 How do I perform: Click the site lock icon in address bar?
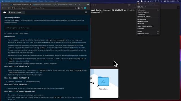pos(12,8)
